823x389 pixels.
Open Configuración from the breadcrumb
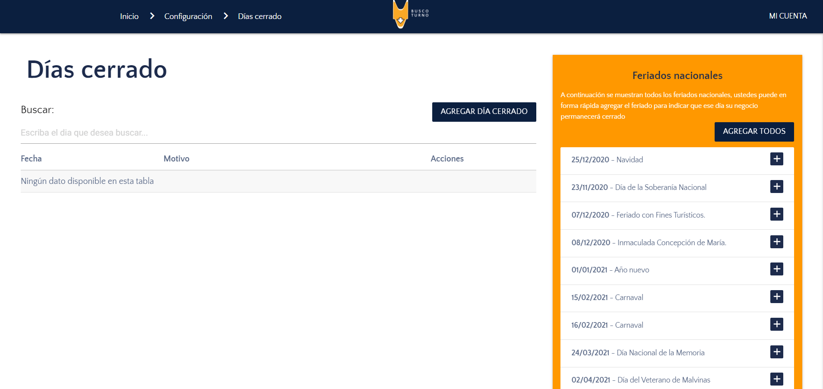point(188,16)
